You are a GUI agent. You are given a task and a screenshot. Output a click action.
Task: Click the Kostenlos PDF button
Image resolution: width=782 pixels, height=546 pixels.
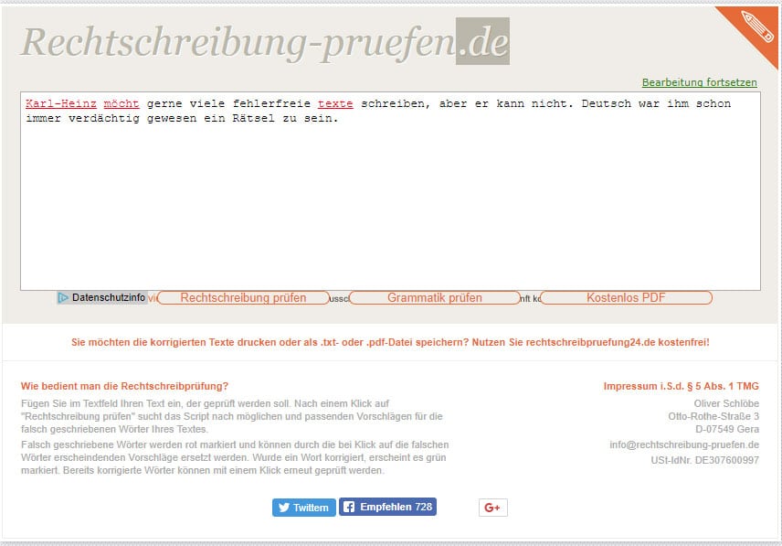point(626,298)
